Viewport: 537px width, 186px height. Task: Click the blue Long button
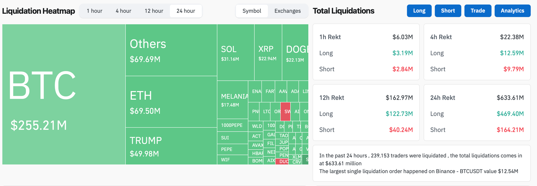(x=419, y=11)
